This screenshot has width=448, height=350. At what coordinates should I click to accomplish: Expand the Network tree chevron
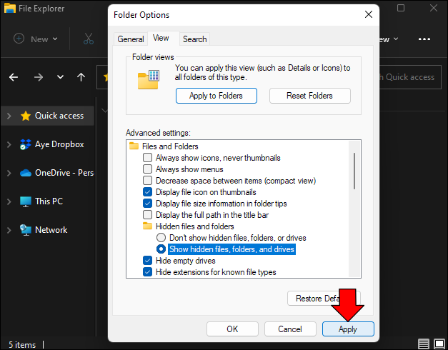[x=9, y=230]
